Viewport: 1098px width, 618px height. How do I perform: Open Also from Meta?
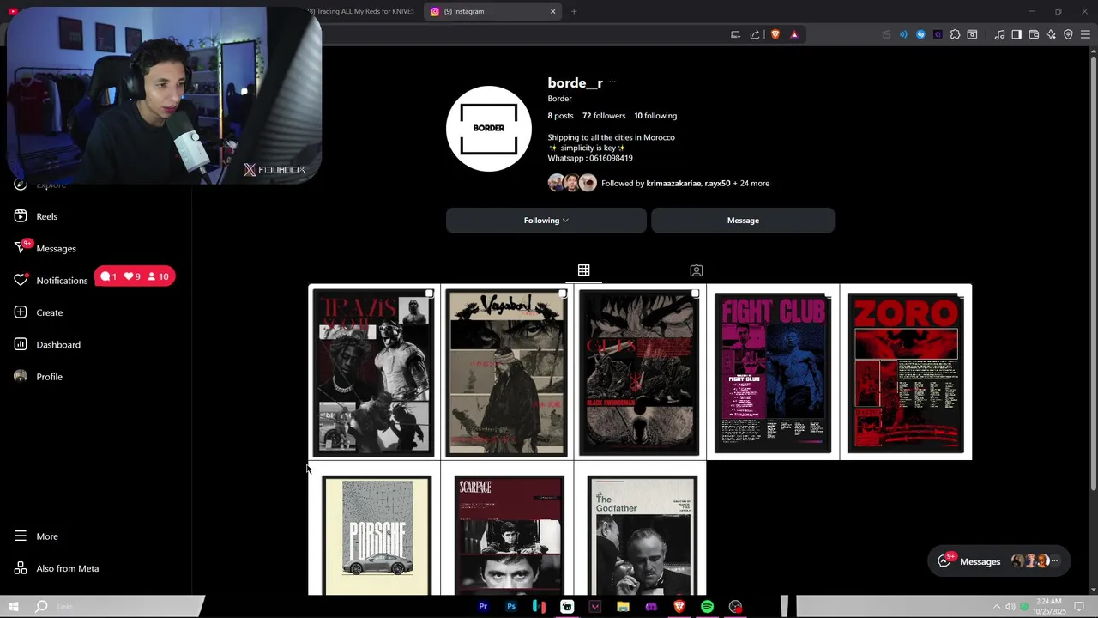57,568
